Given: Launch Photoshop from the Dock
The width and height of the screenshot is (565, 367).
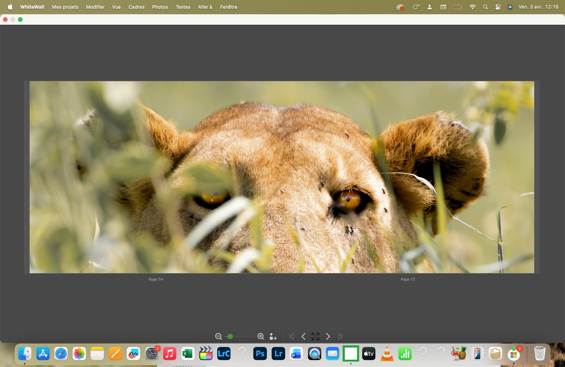Looking at the screenshot, I should (260, 354).
